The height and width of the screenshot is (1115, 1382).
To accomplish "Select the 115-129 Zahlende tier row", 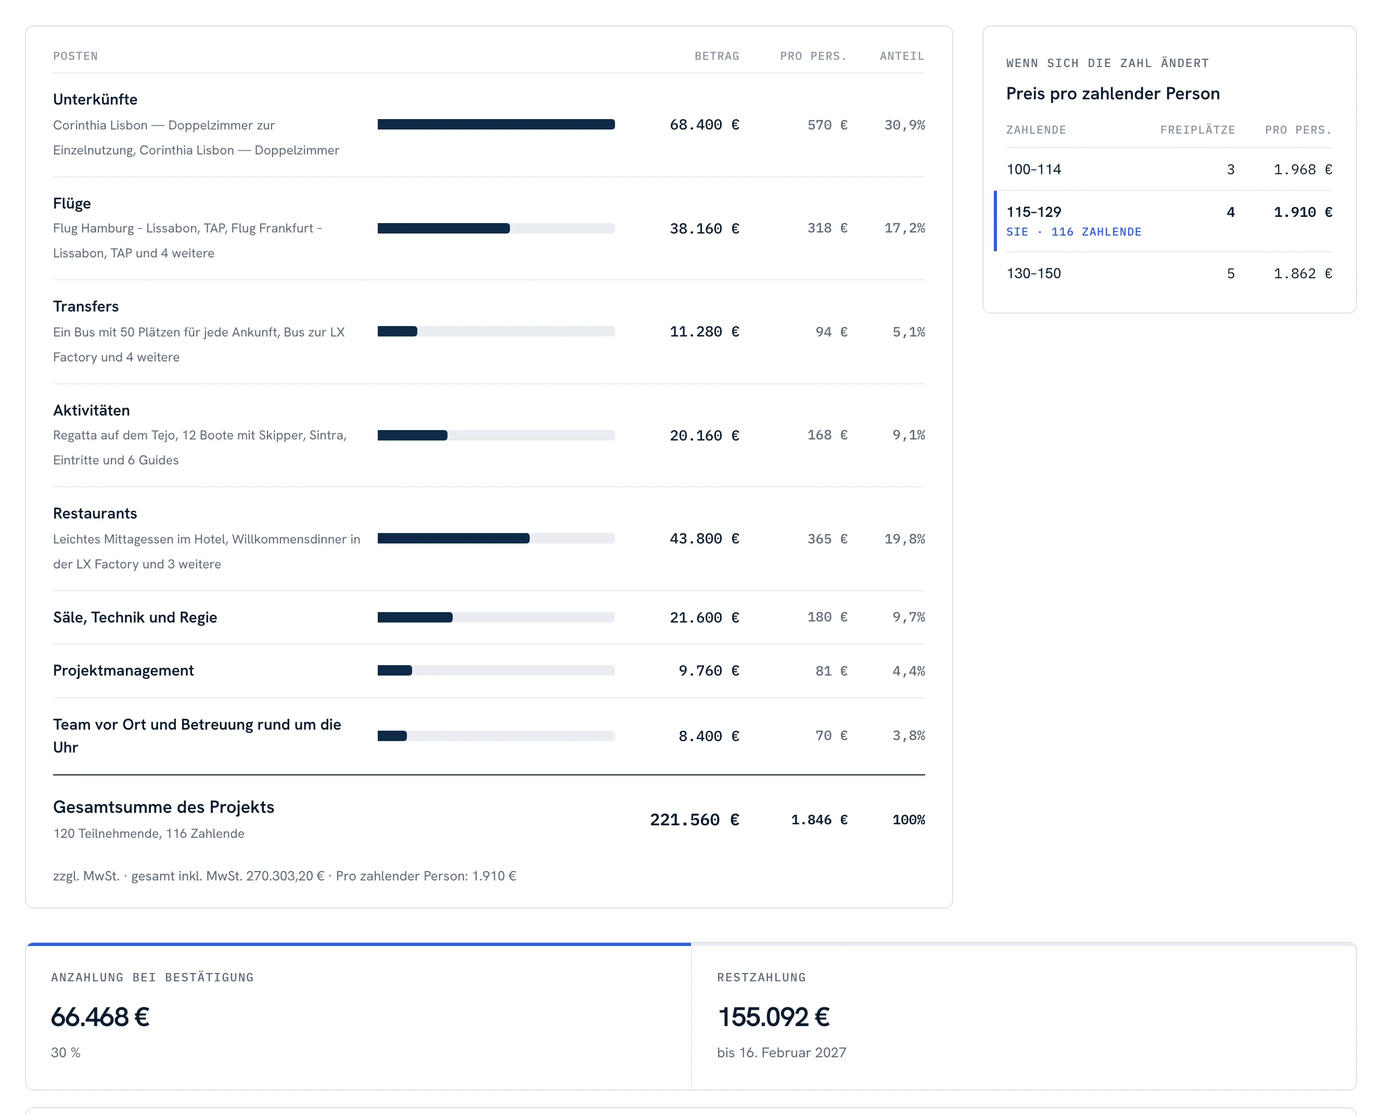I will (1163, 221).
